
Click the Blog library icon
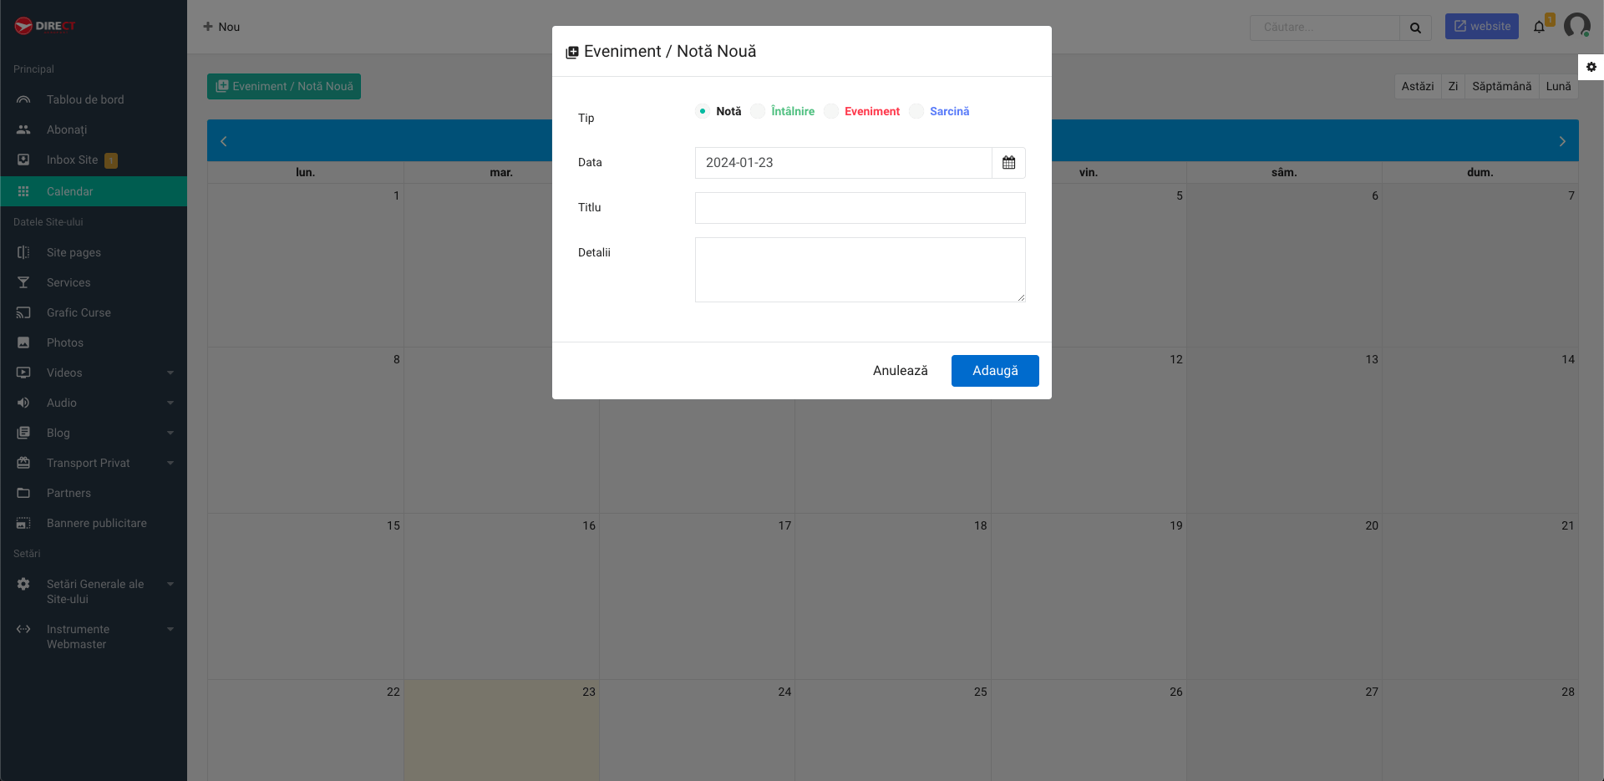[23, 433]
